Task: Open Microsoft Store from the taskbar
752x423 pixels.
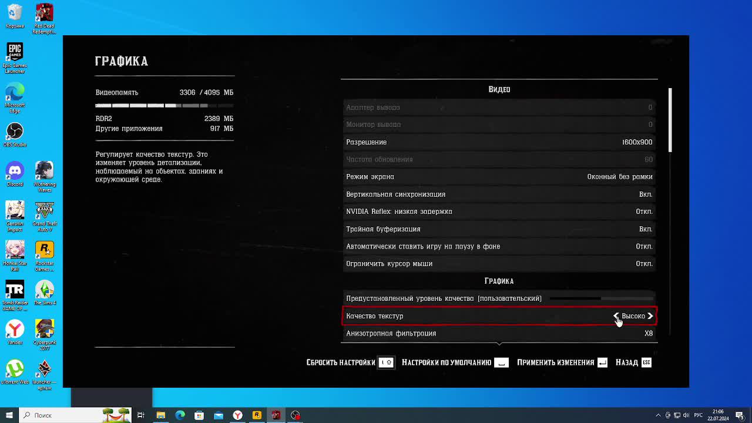Action: tap(199, 415)
